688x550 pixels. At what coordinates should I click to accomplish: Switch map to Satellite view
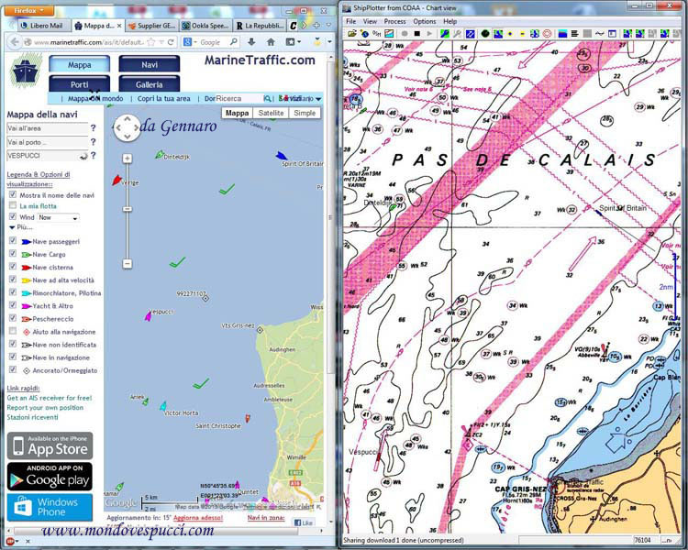tap(271, 113)
